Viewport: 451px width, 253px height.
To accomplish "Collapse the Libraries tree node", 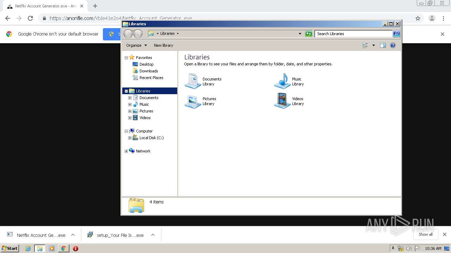I will click(126, 91).
